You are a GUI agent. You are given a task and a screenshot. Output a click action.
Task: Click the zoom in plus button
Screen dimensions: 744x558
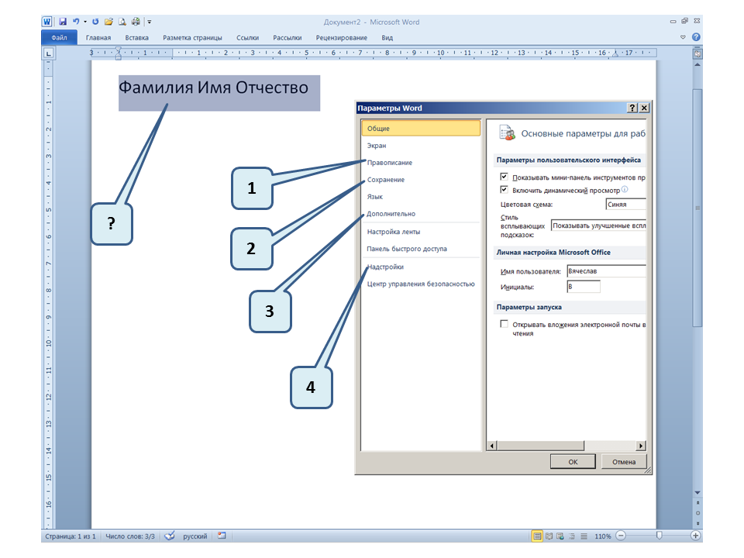[696, 536]
